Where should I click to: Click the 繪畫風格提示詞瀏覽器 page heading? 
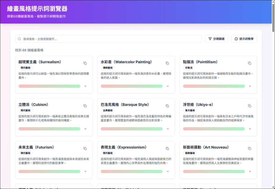click(37, 9)
